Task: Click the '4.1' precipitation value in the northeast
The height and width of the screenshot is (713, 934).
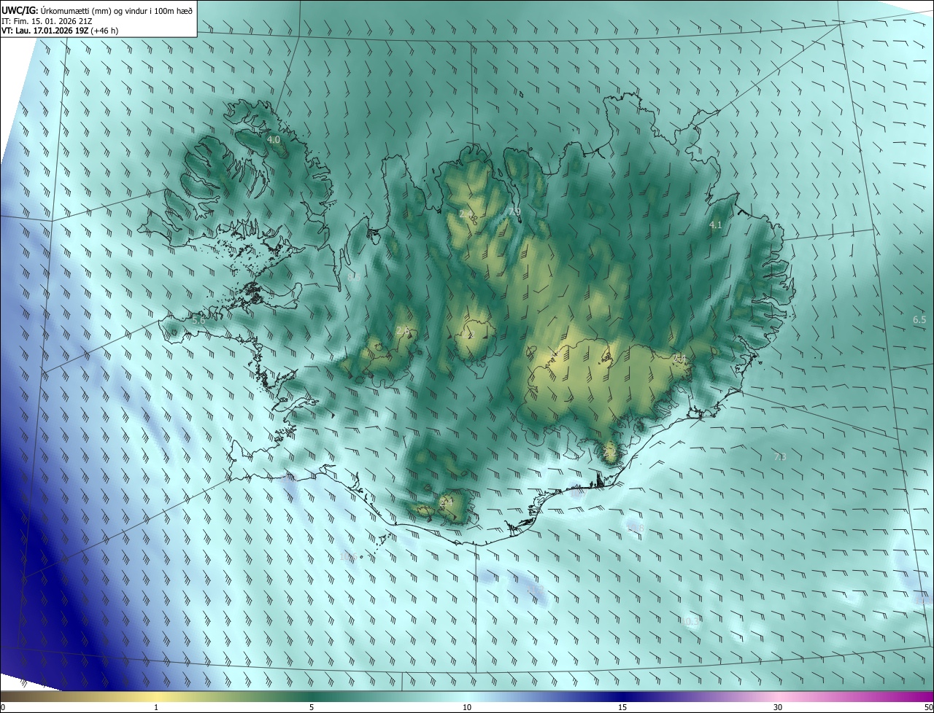Action: point(716,225)
